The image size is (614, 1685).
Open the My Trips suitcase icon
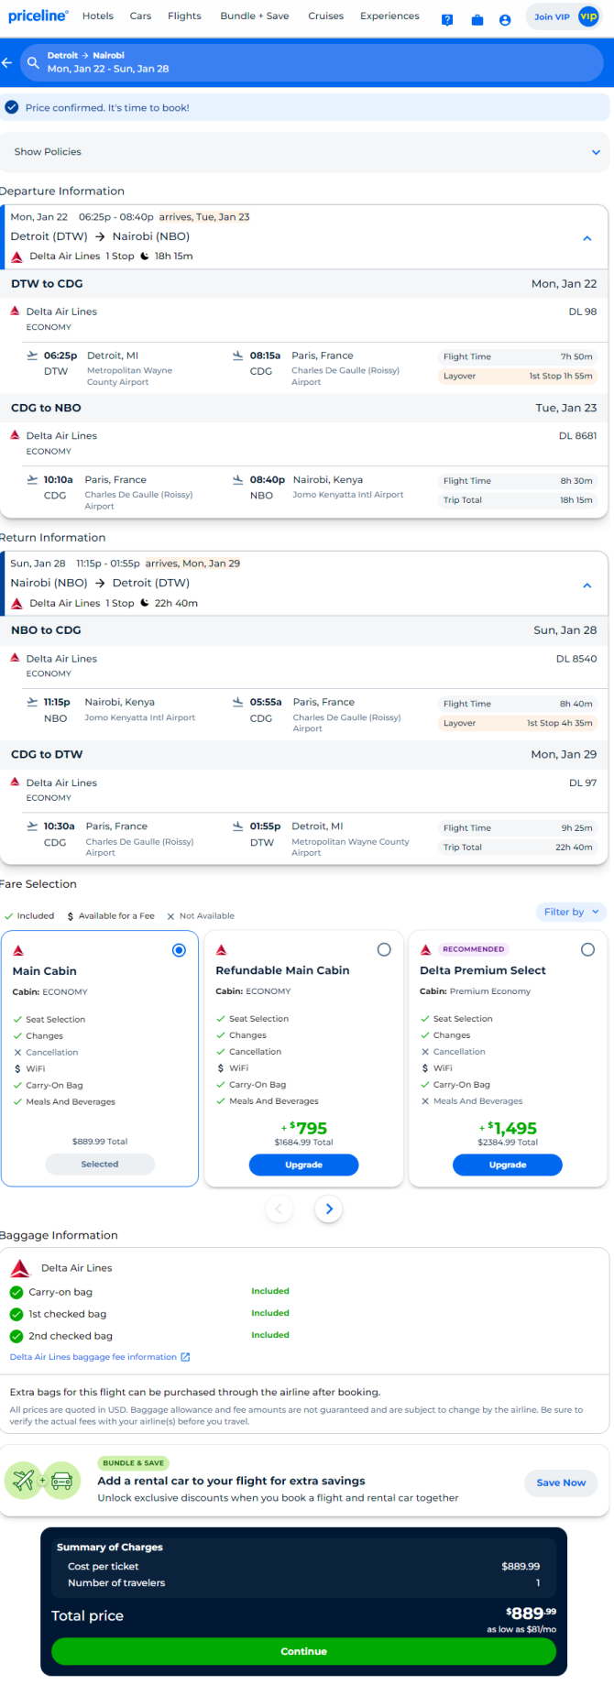pos(477,19)
